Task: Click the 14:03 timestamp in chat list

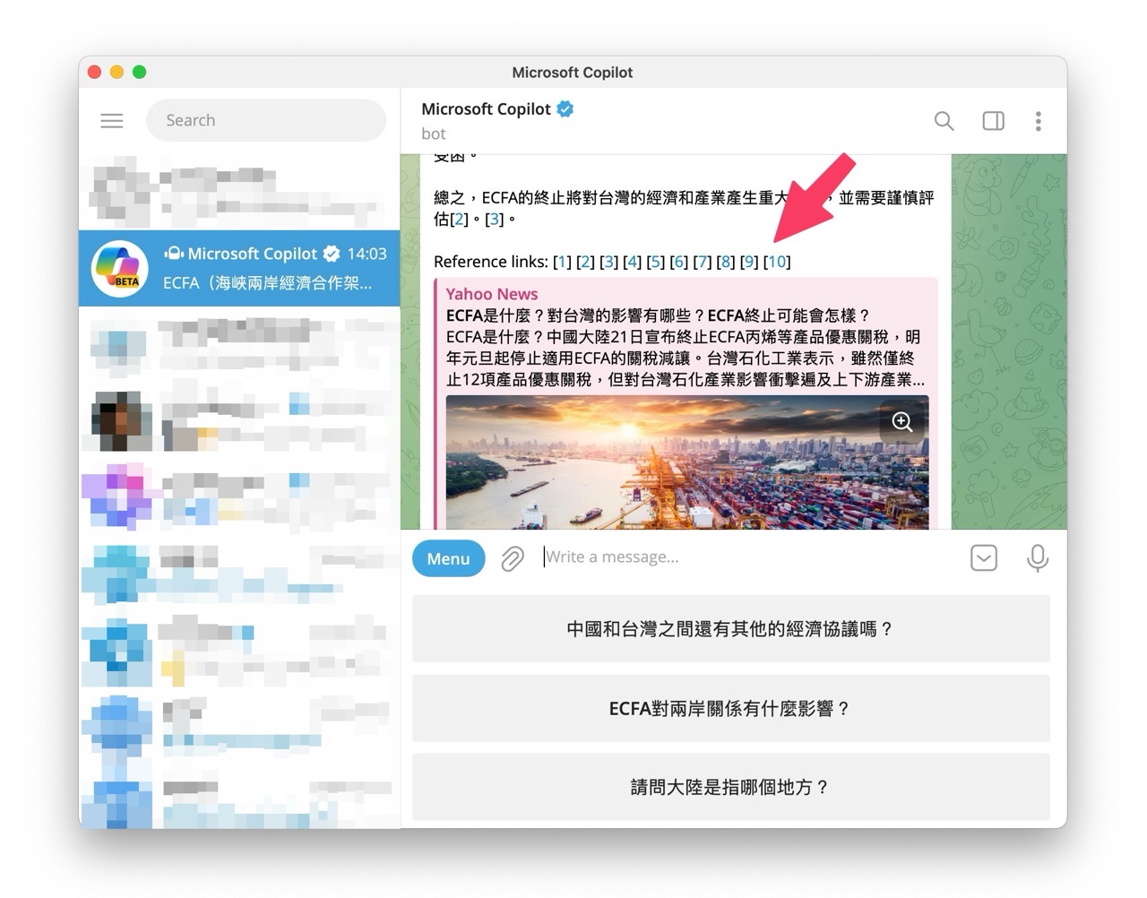Action: coord(367,254)
